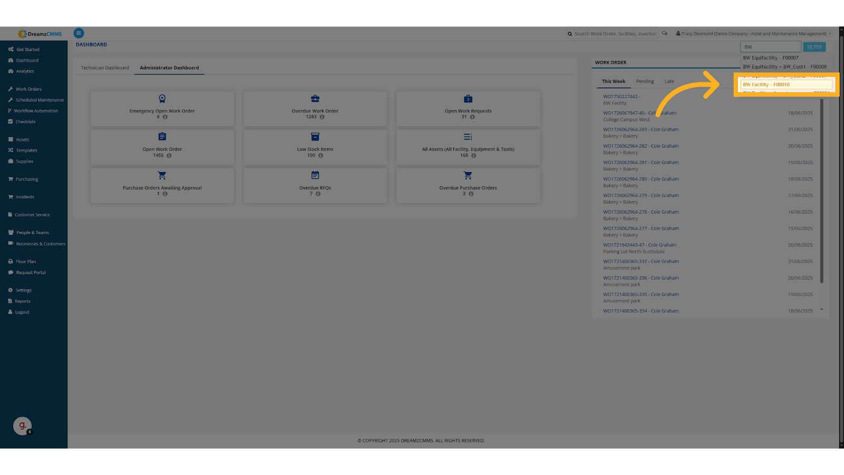Show info for All Assets count
Viewport: 844px width, 475px height.
pos(474,156)
